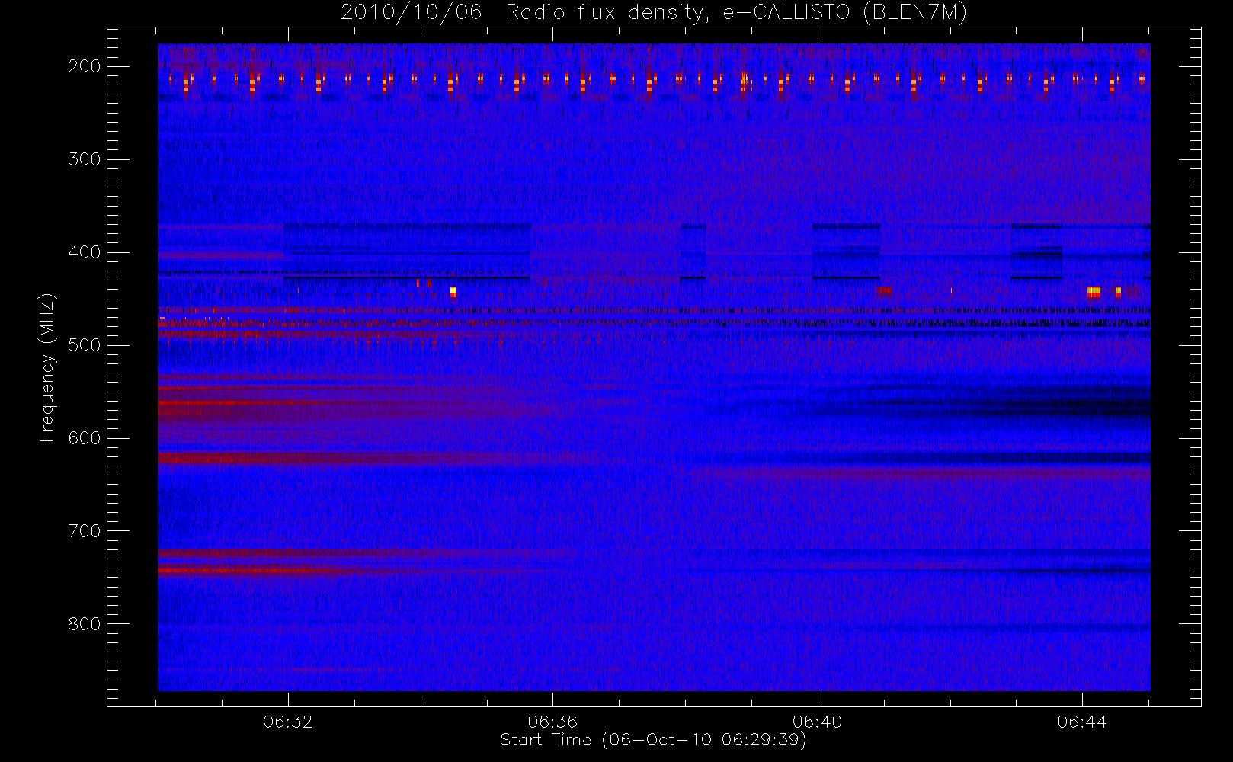1233x762 pixels.
Task: Click the 06:32 time tick label
Action: coord(288,722)
